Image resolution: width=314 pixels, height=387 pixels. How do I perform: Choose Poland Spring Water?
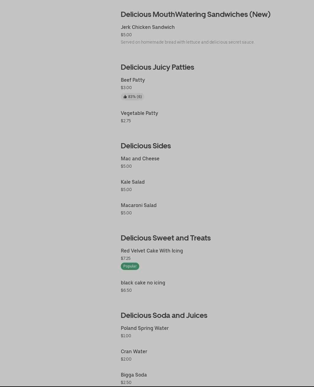[145, 328]
